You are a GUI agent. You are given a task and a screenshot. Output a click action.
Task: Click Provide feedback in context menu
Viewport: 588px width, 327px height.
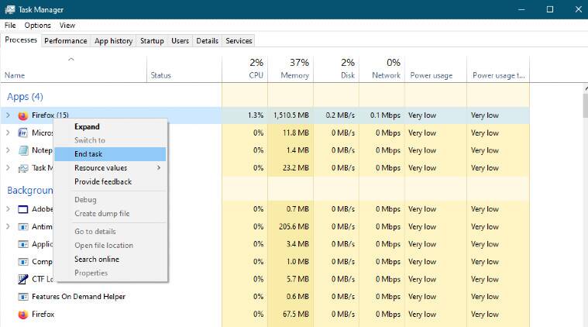pyautogui.click(x=103, y=182)
